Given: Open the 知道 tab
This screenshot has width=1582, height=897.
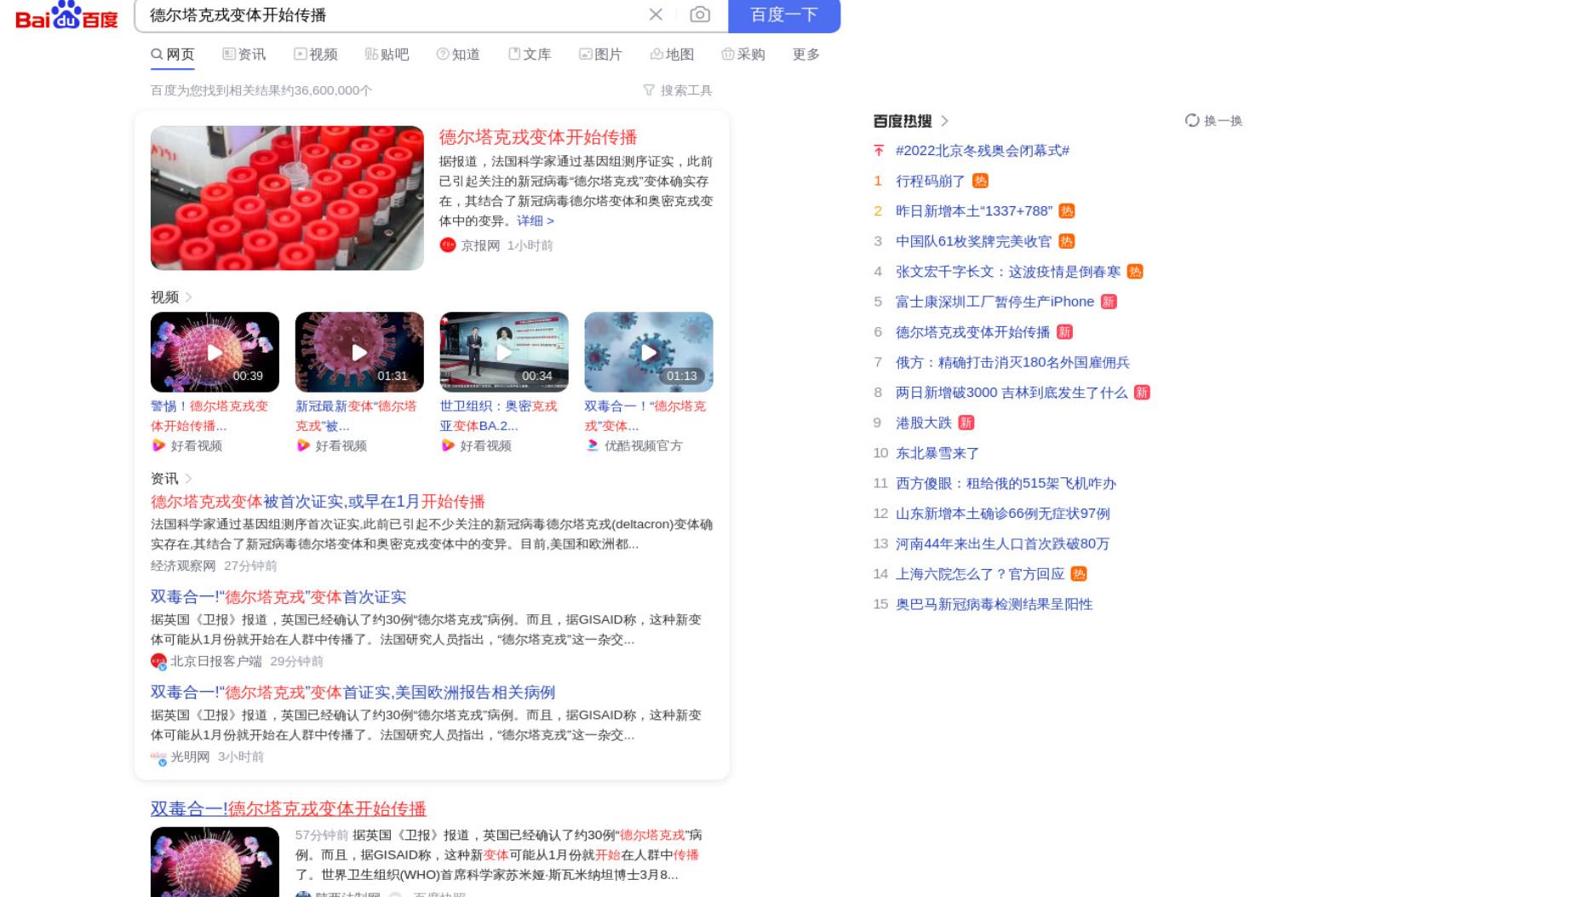Looking at the screenshot, I should [458, 55].
